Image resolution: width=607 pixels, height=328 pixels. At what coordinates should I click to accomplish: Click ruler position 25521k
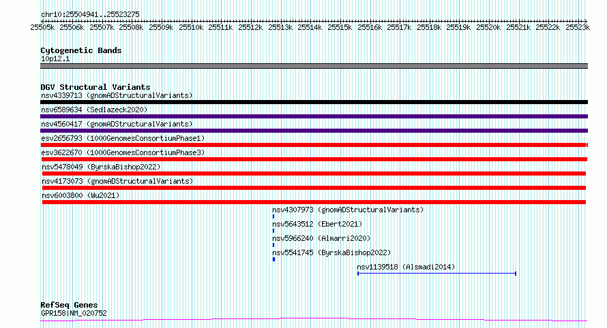point(518,27)
